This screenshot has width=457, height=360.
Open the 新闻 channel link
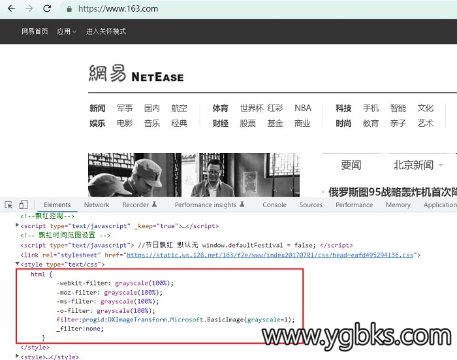[97, 108]
